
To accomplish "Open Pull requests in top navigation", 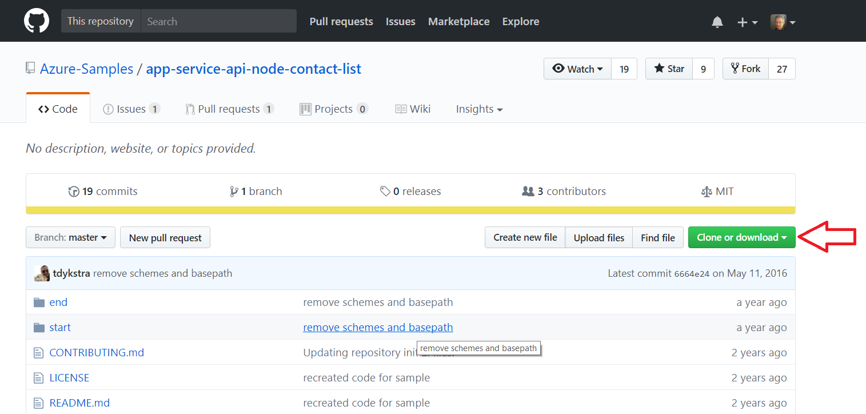I will [x=341, y=22].
